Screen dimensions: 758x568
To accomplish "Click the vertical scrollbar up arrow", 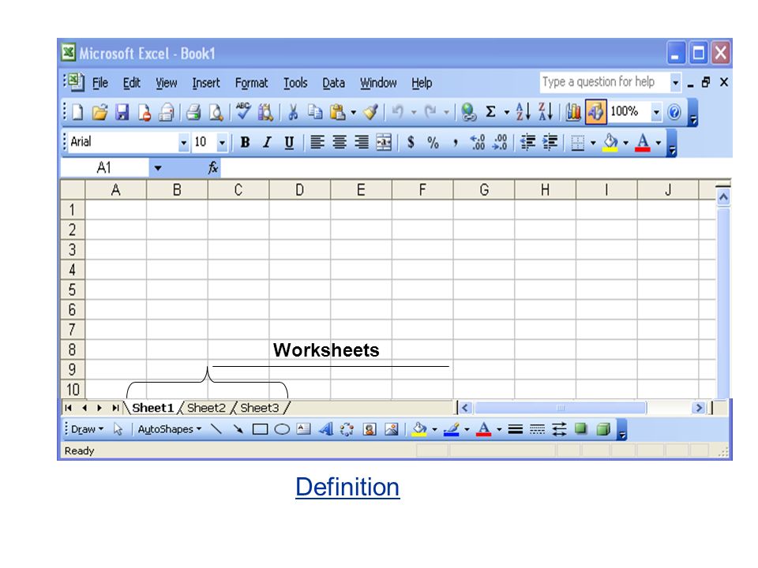I will (723, 197).
